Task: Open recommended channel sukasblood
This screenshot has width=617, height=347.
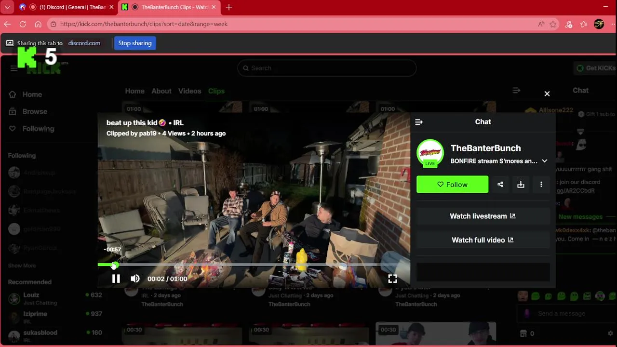Action: tap(54, 335)
